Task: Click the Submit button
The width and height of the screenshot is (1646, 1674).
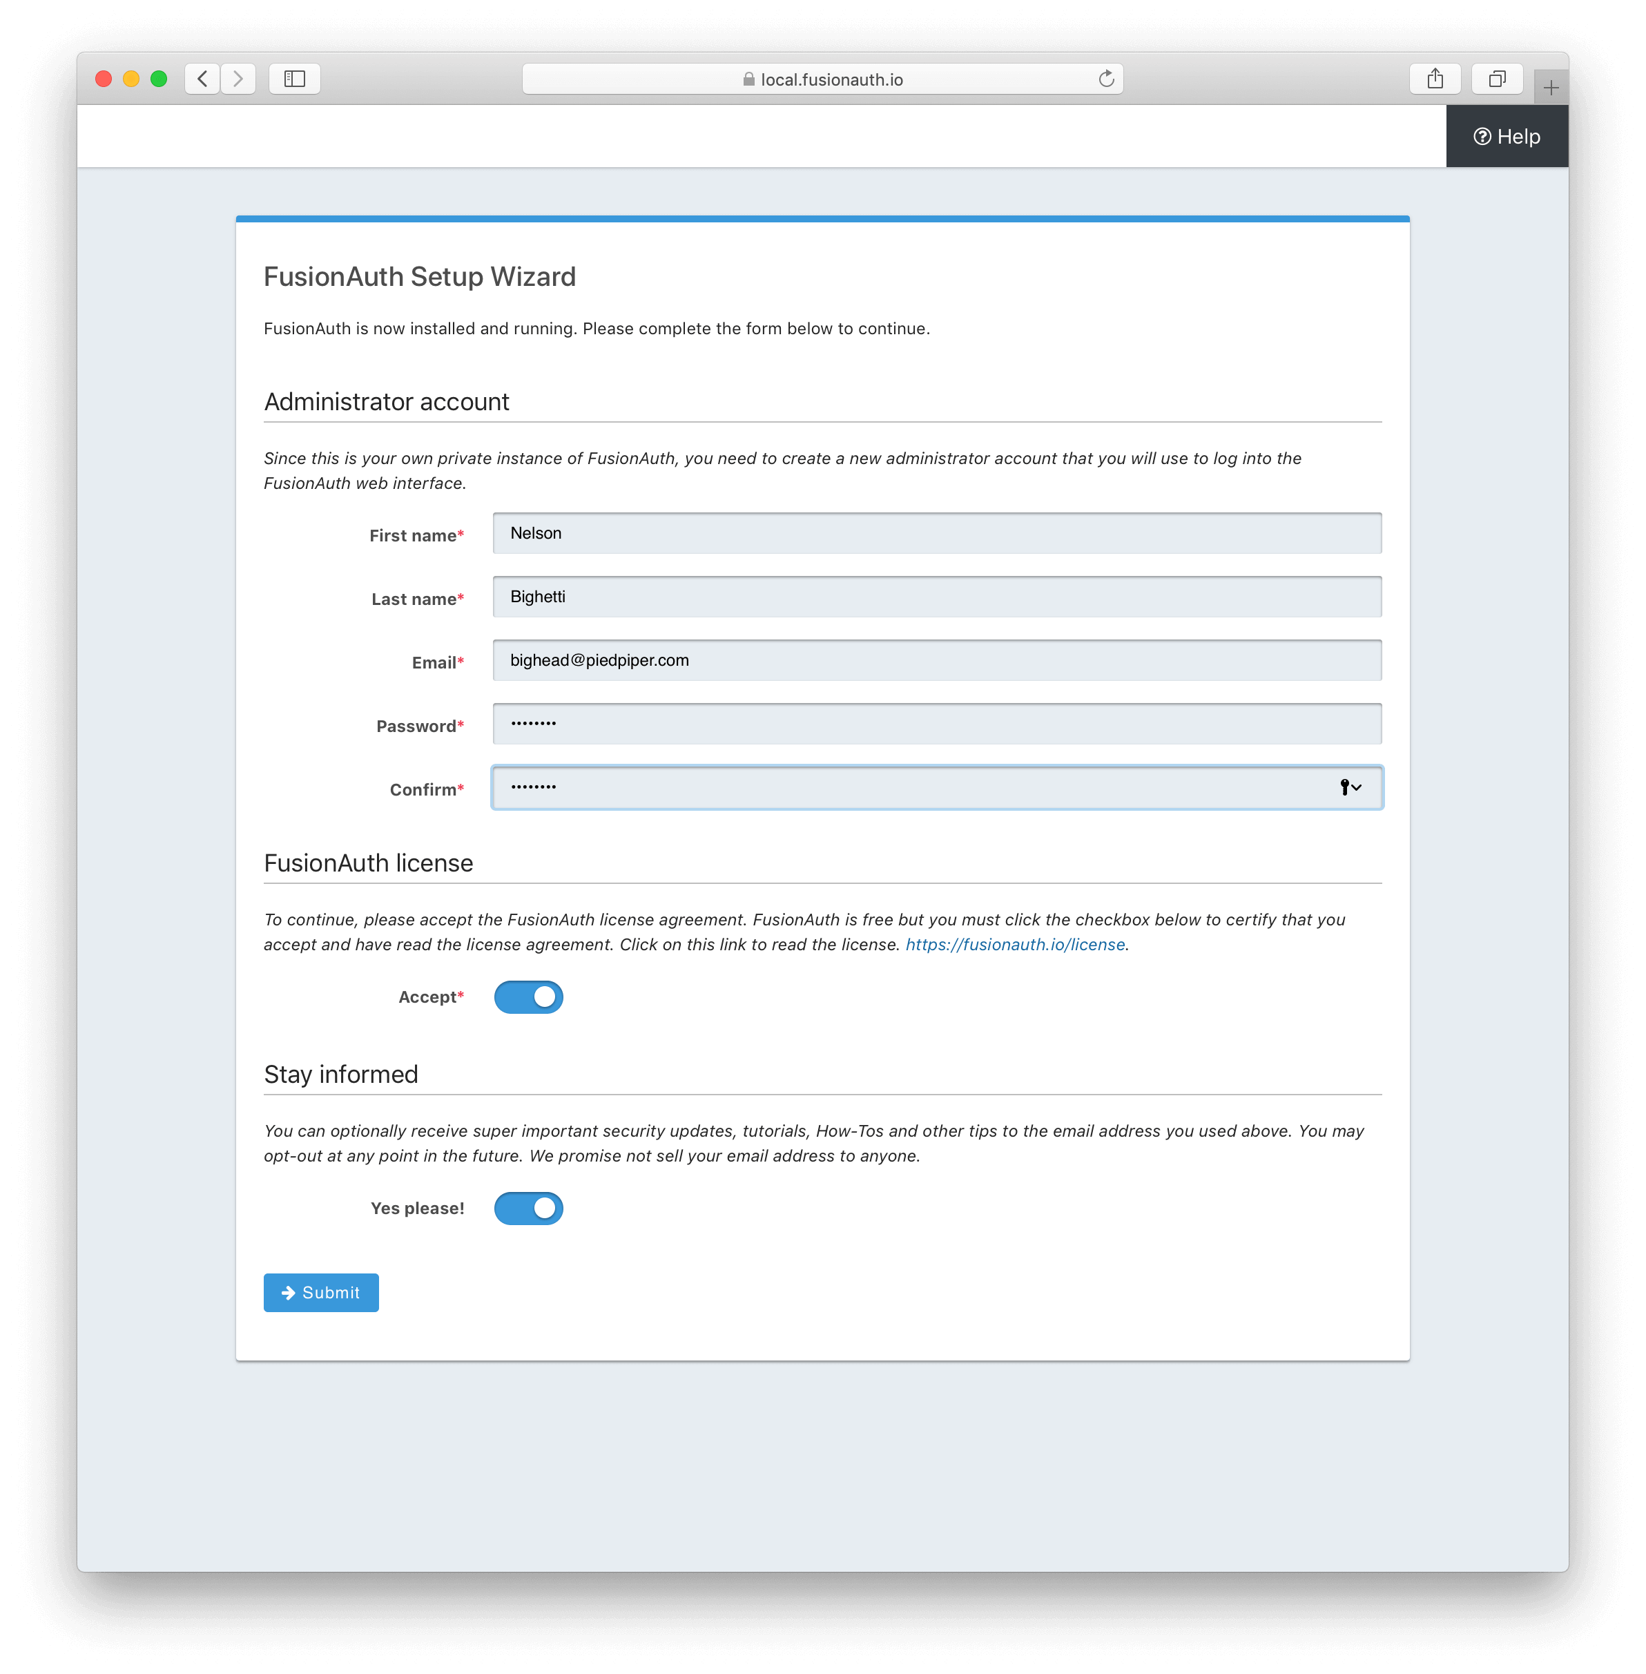Action: coord(321,1292)
